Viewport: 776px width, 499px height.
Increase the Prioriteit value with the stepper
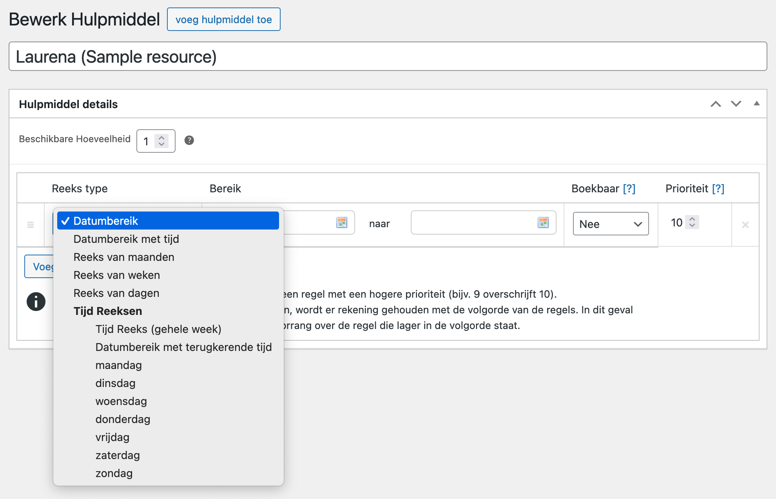(x=692, y=220)
